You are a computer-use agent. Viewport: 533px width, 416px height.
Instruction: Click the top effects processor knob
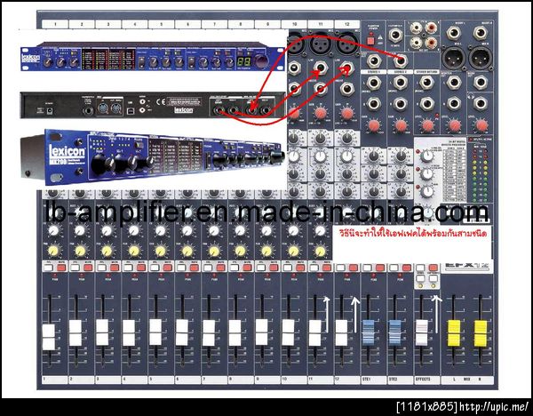426,156
